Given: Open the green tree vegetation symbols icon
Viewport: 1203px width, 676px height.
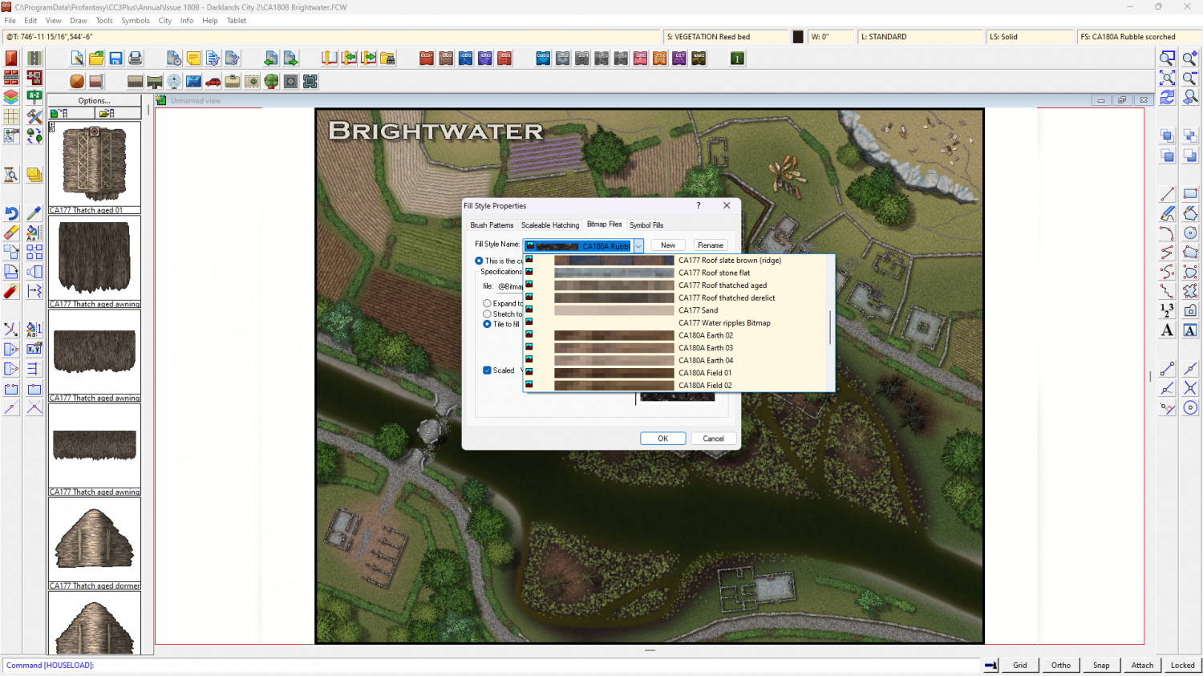Looking at the screenshot, I should (x=271, y=81).
